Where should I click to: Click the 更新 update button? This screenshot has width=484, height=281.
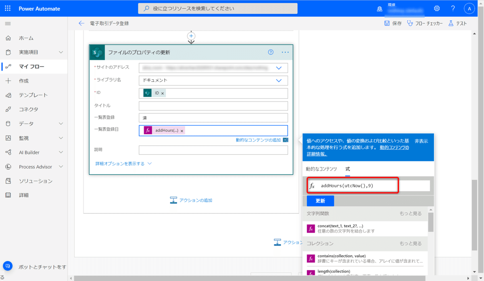320,201
